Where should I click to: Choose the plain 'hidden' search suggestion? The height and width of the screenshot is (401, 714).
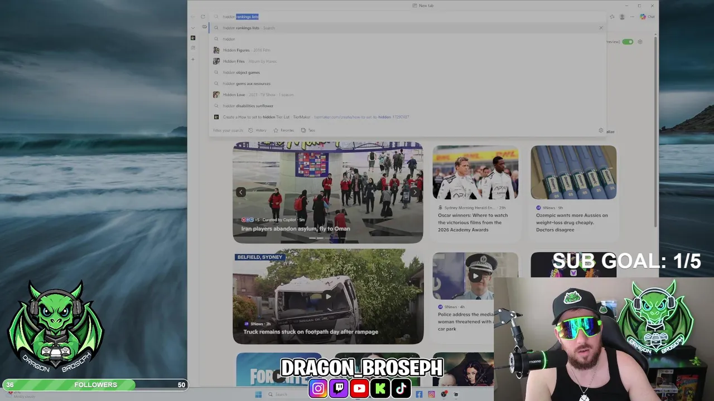(x=407, y=39)
